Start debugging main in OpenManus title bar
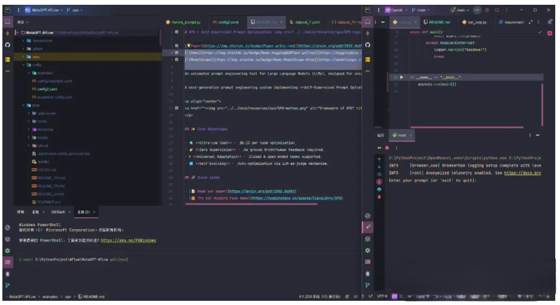Viewport: 560px width, 305px height. [x=487, y=10]
